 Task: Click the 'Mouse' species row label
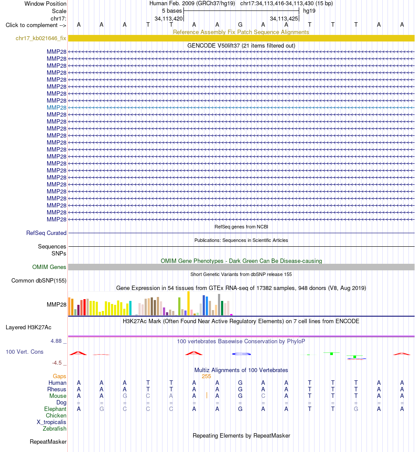58,396
